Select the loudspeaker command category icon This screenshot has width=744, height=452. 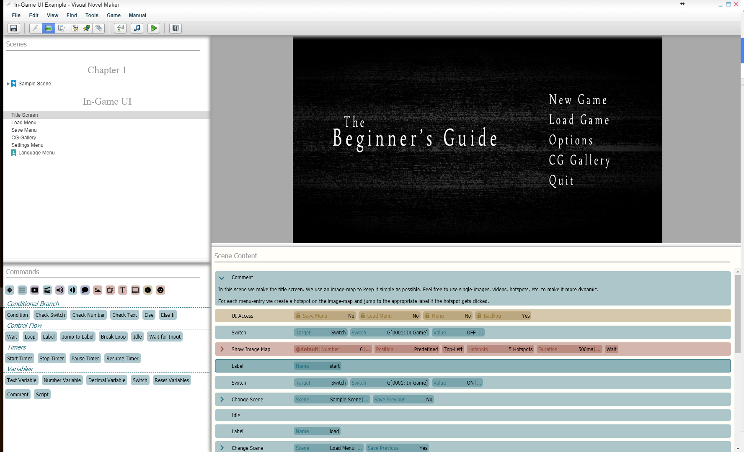click(60, 290)
